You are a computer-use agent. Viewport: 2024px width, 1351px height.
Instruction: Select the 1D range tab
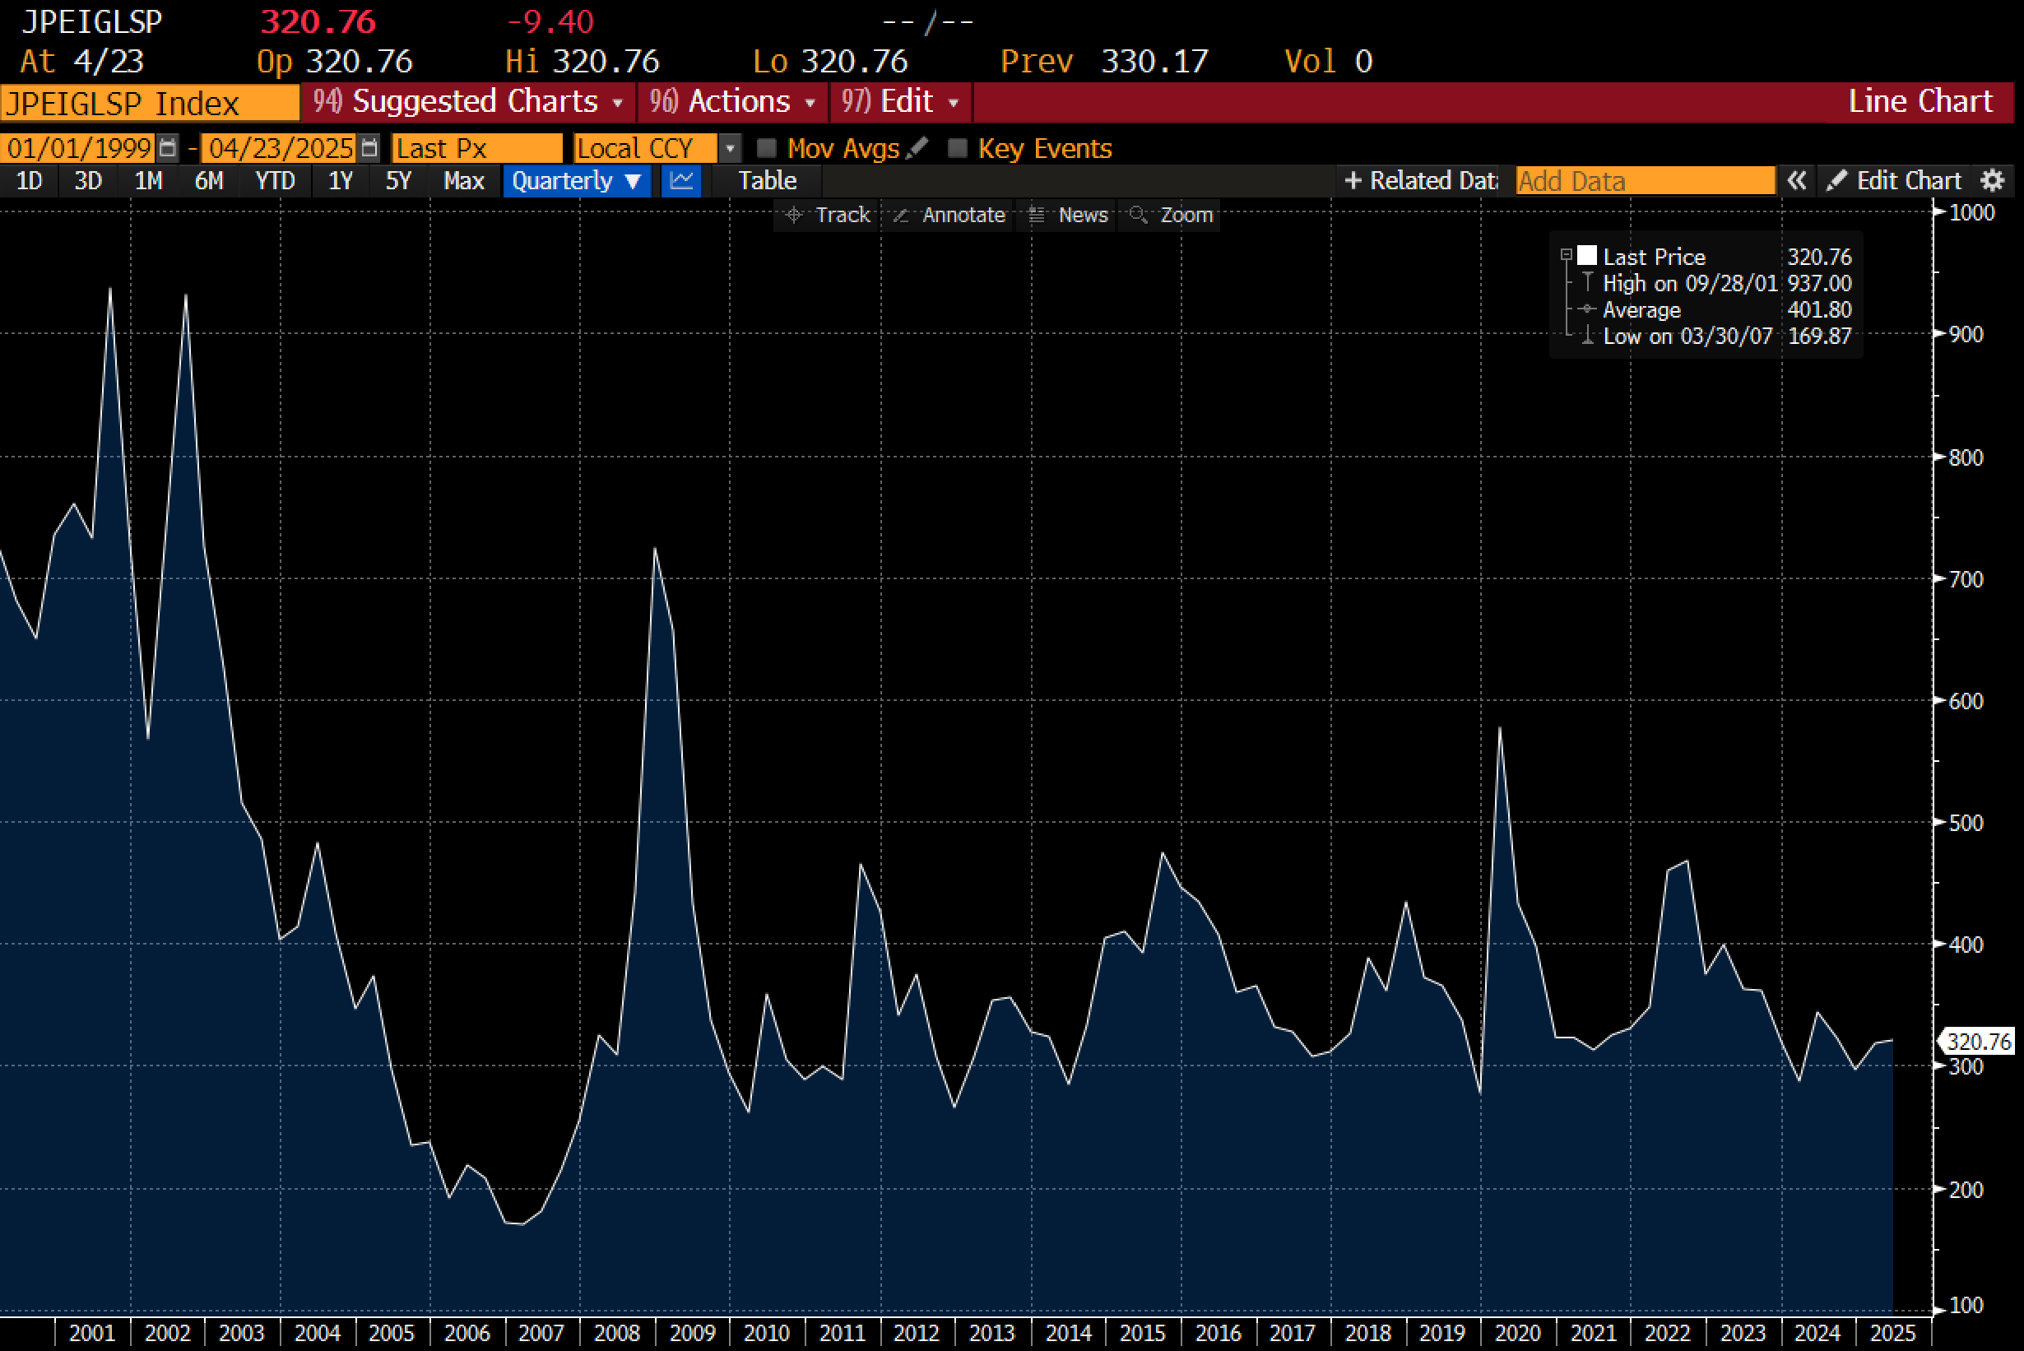pos(30,181)
